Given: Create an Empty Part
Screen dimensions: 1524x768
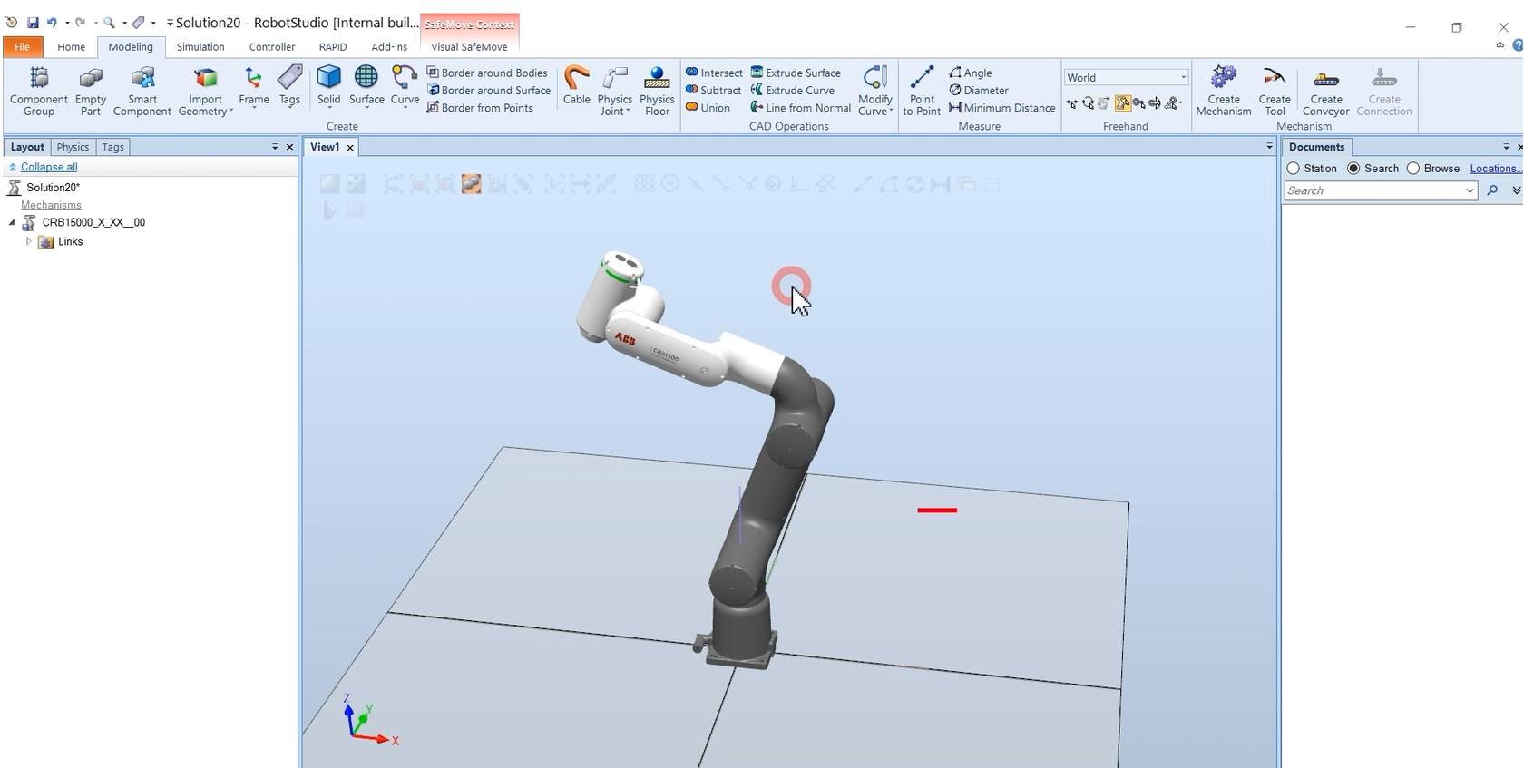Looking at the screenshot, I should (x=91, y=91).
